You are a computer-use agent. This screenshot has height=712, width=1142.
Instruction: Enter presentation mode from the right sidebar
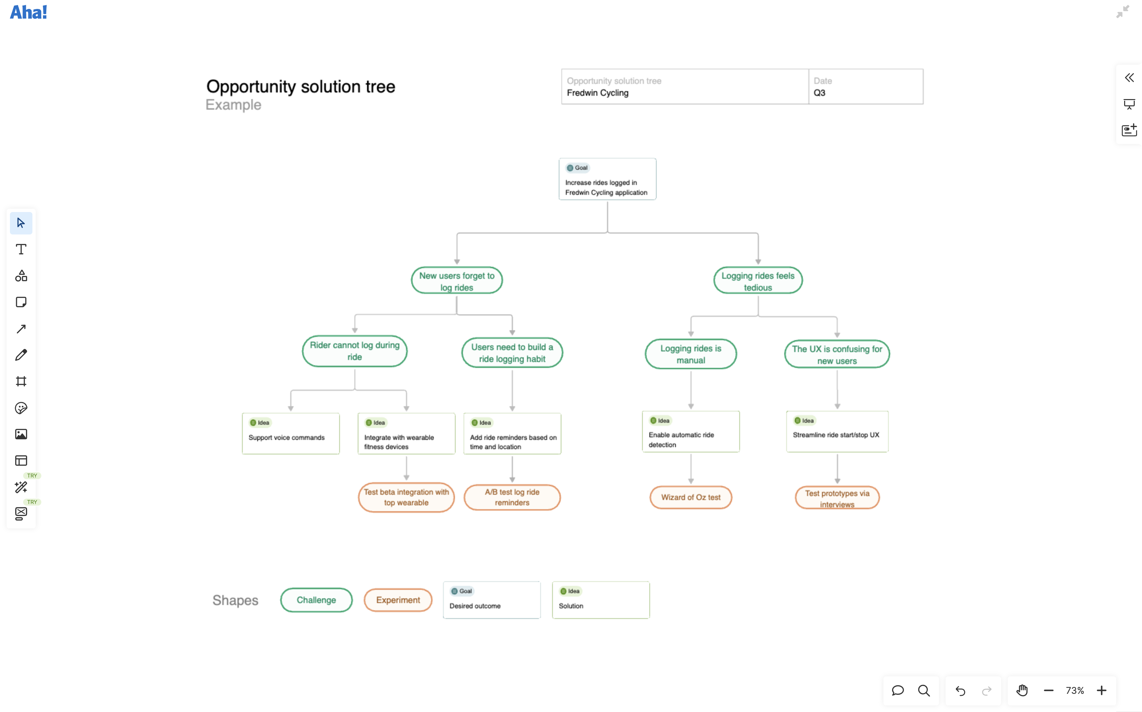pyautogui.click(x=1130, y=104)
